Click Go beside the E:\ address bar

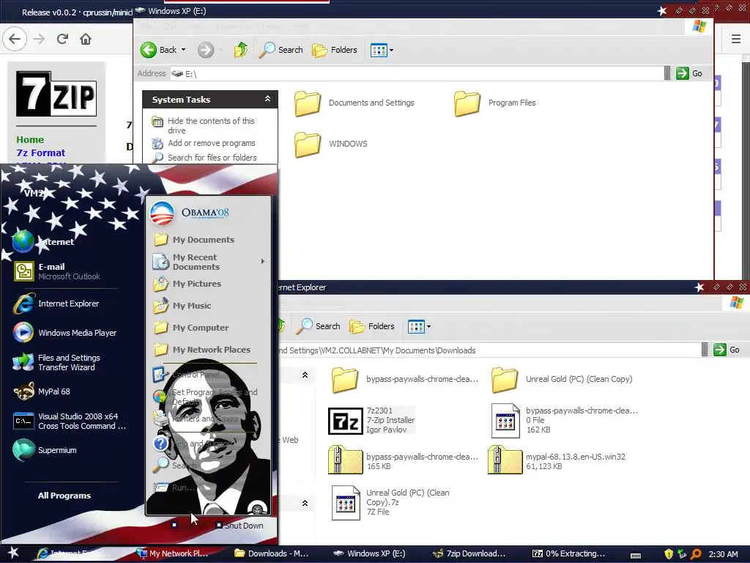(689, 73)
